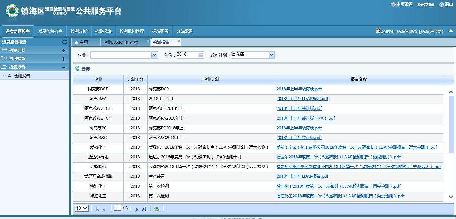Select the 阿克苏PC company cell
Image resolution: width=456 pixels, height=219 pixels.
[x=98, y=128]
